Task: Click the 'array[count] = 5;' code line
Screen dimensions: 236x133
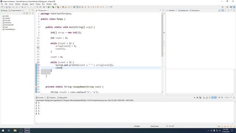Action: (x=66, y=46)
